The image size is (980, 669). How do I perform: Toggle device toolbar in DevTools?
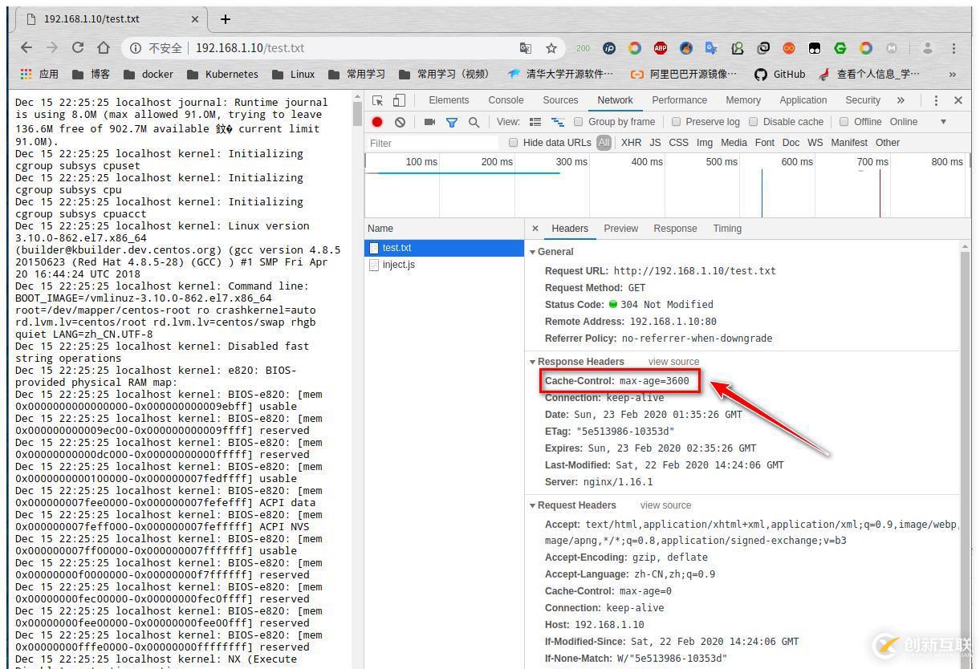click(399, 100)
